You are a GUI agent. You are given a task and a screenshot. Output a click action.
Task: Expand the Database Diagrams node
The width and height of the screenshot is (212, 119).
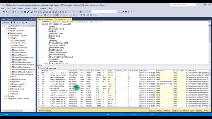[x=9, y=36]
